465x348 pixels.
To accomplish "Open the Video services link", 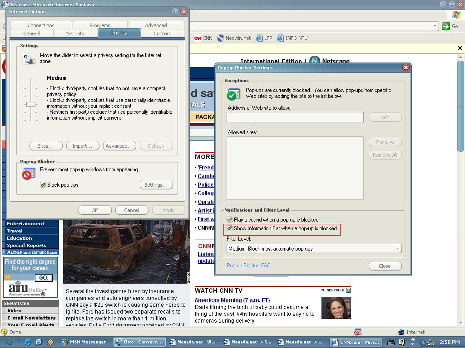I will (x=30, y=310).
